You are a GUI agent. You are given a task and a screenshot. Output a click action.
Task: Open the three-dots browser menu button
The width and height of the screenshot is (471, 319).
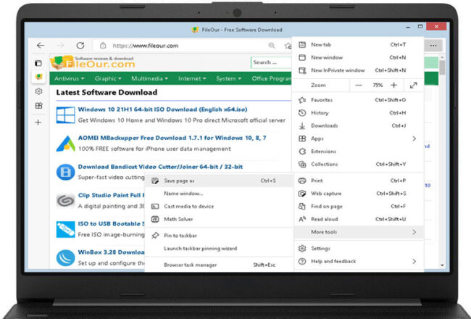(x=433, y=45)
